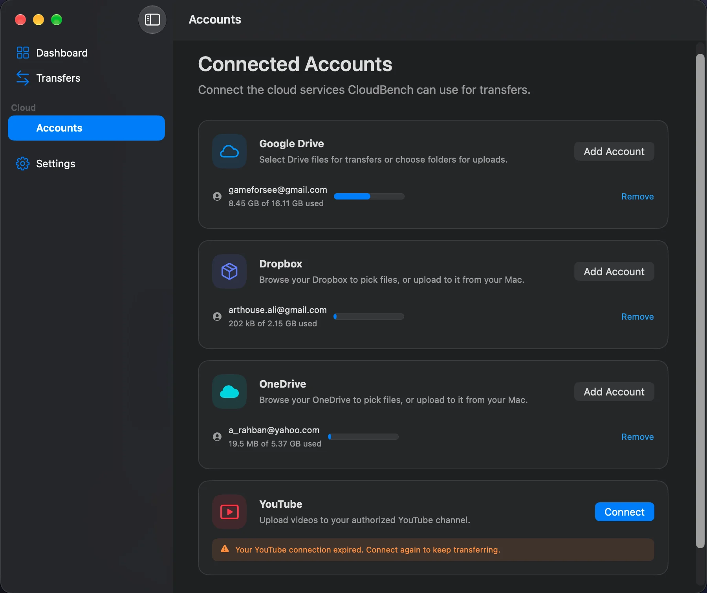Image resolution: width=707 pixels, height=593 pixels.
Task: Click the orange warning triangle icon
Action: tap(225, 549)
